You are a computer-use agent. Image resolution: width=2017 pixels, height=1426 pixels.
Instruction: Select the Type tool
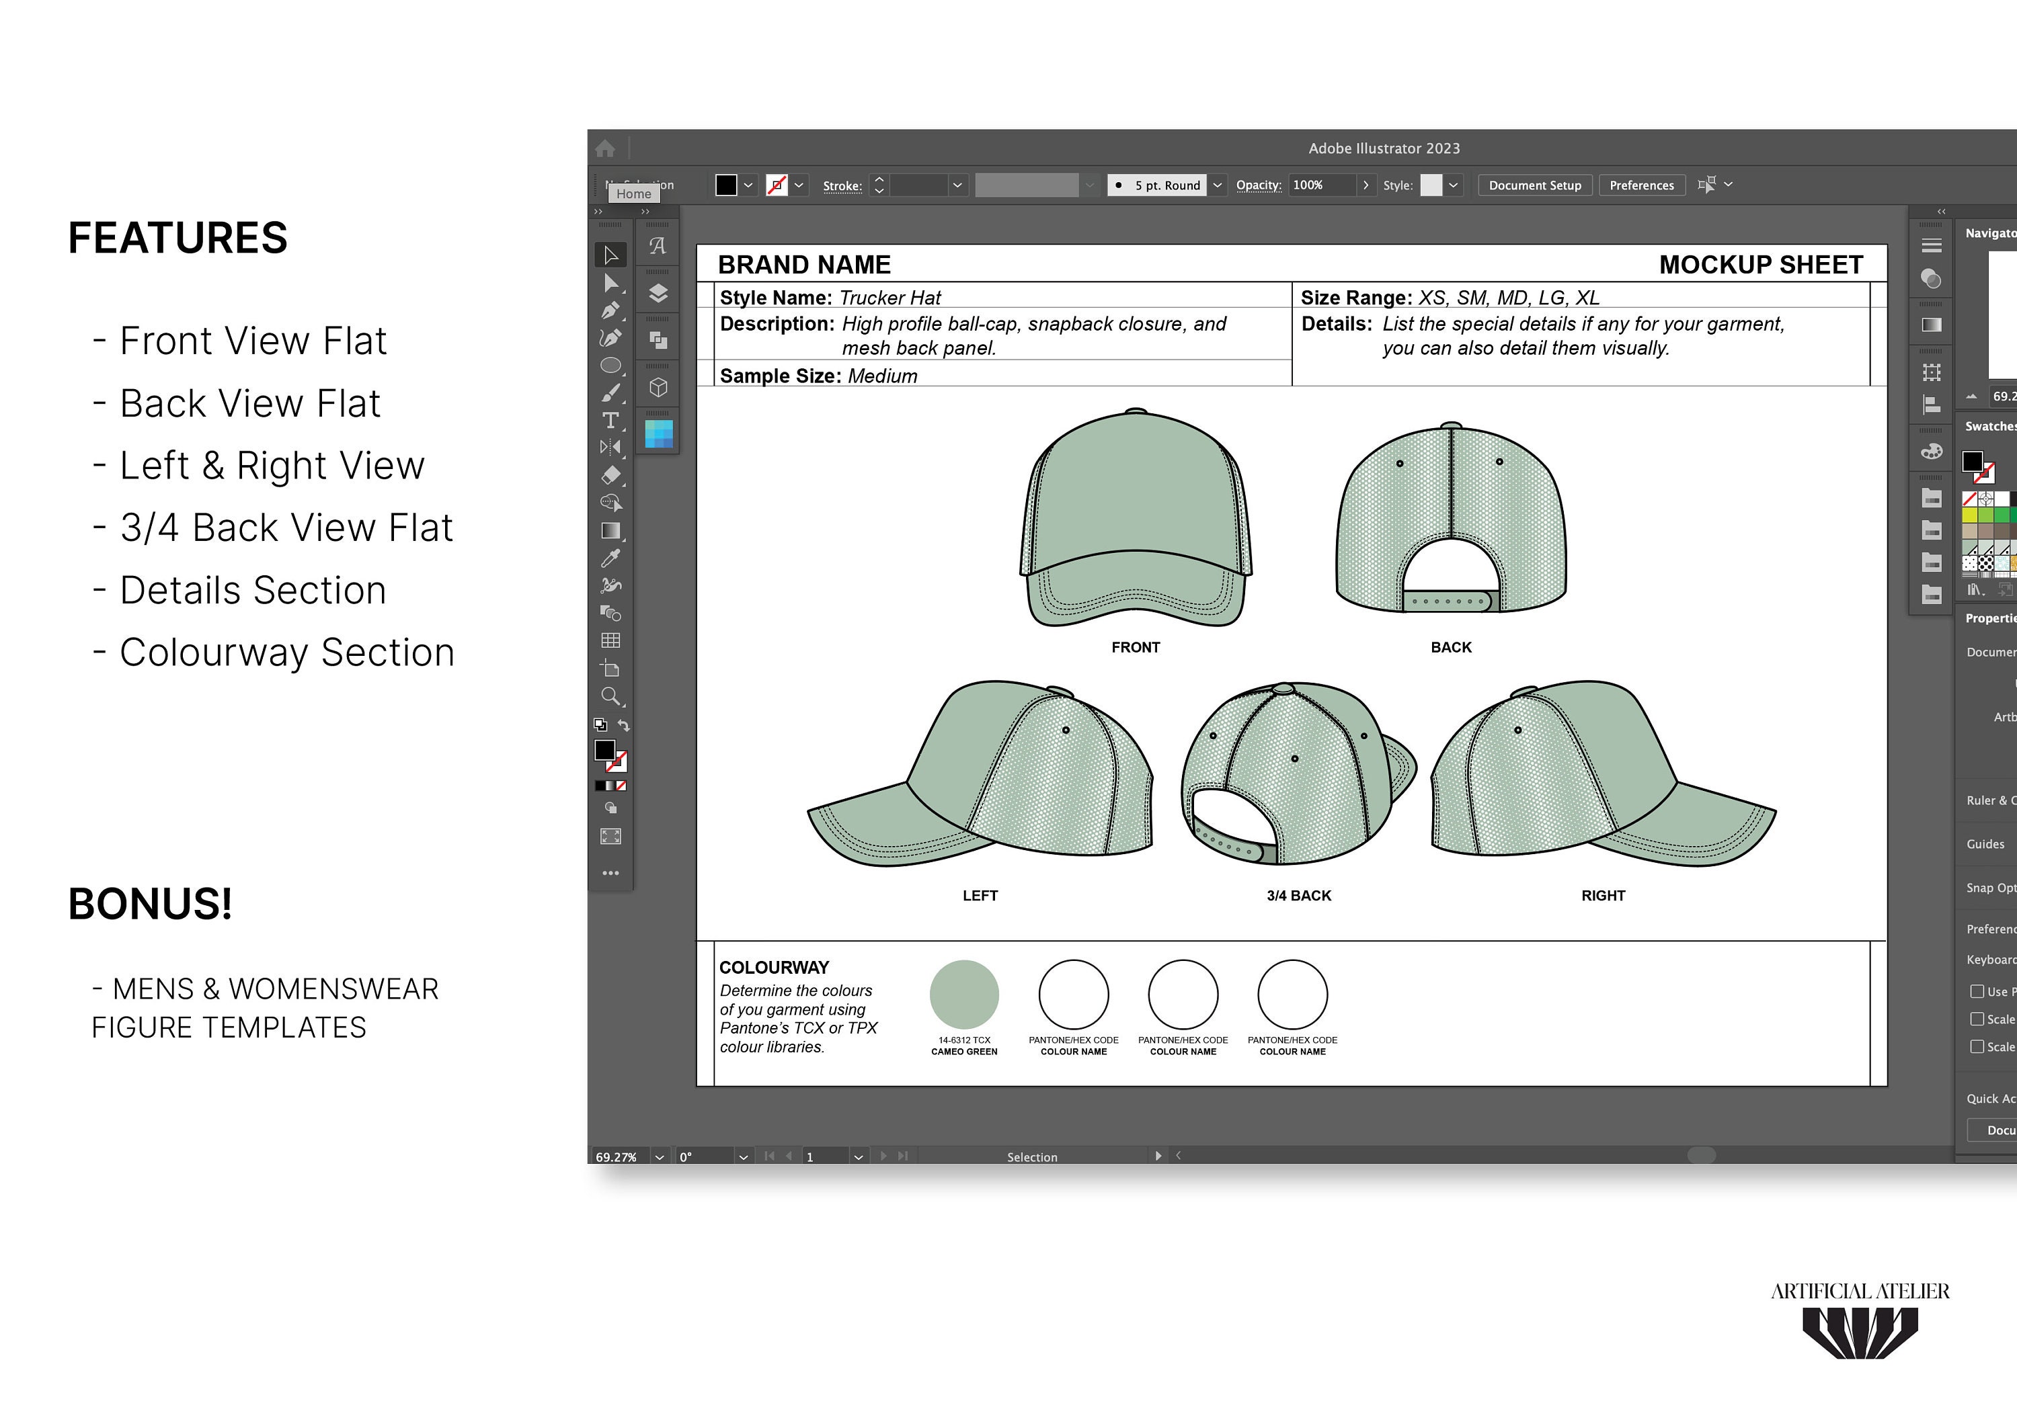(611, 421)
